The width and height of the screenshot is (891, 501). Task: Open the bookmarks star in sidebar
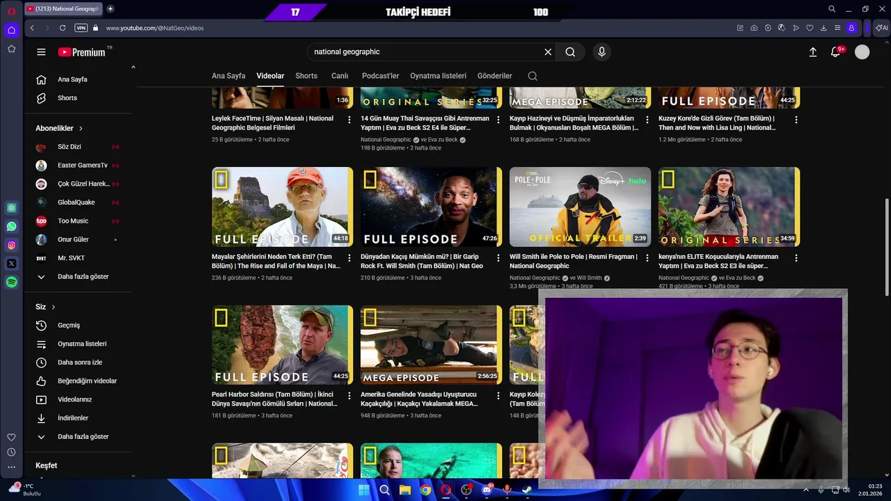pyautogui.click(x=11, y=49)
